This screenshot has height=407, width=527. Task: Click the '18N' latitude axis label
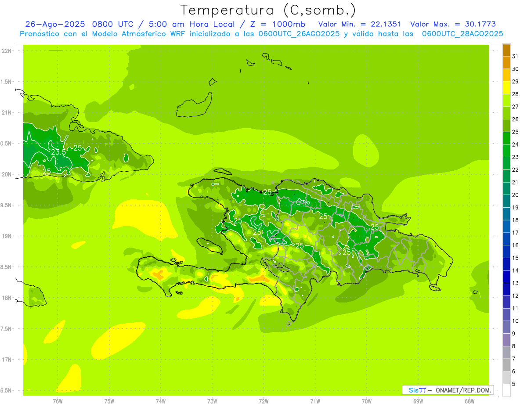[x=6, y=298]
